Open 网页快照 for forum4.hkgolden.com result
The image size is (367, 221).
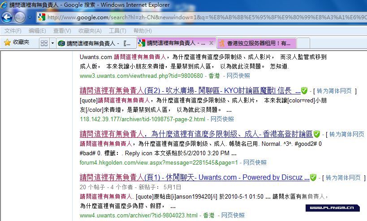pyautogui.click(x=255, y=162)
